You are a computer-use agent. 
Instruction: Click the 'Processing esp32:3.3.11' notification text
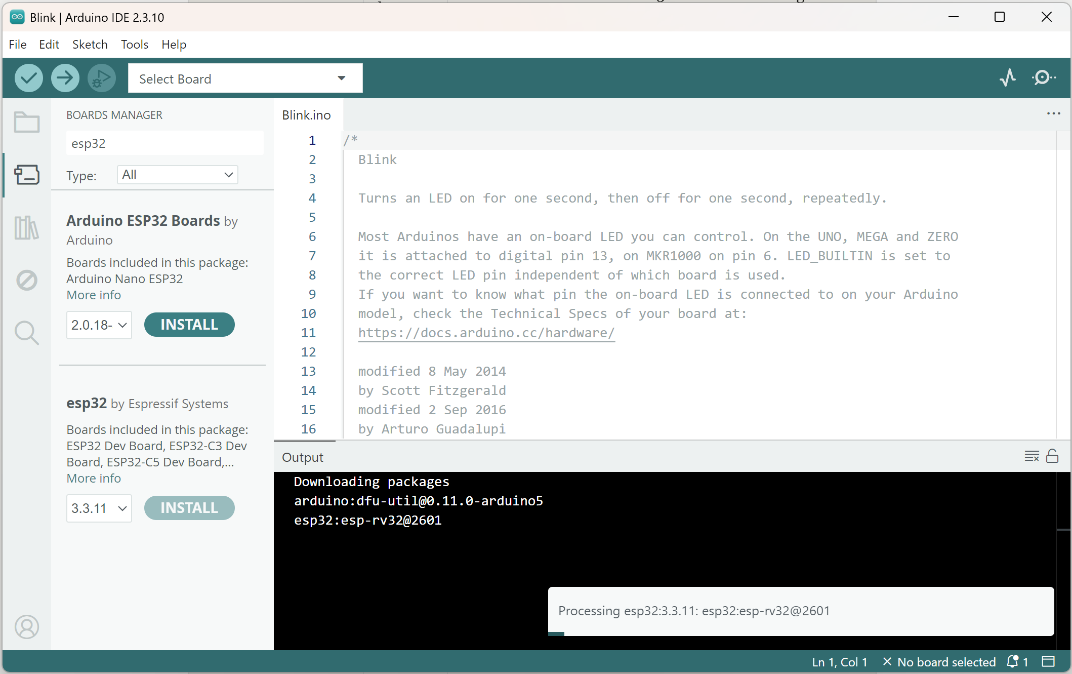click(x=694, y=611)
